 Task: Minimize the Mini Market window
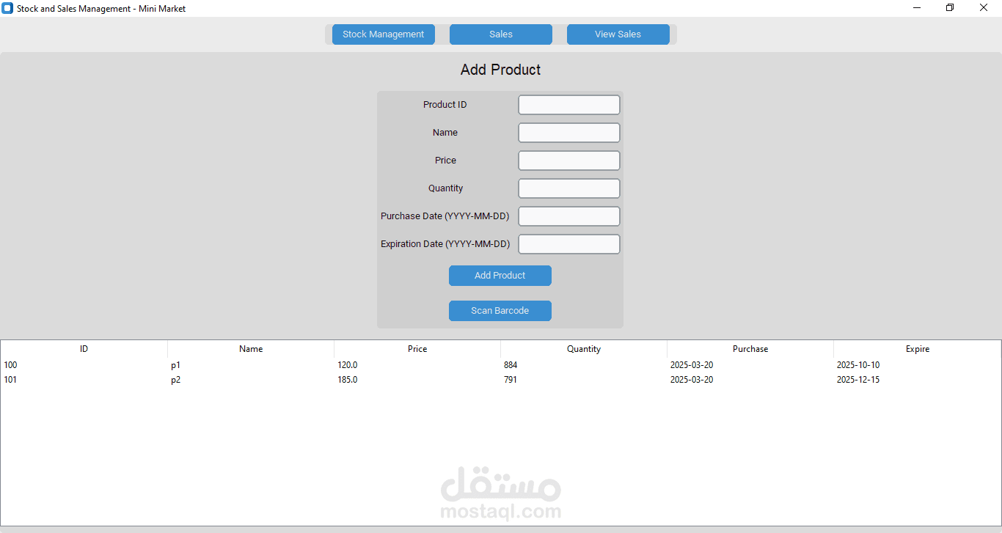[917, 8]
